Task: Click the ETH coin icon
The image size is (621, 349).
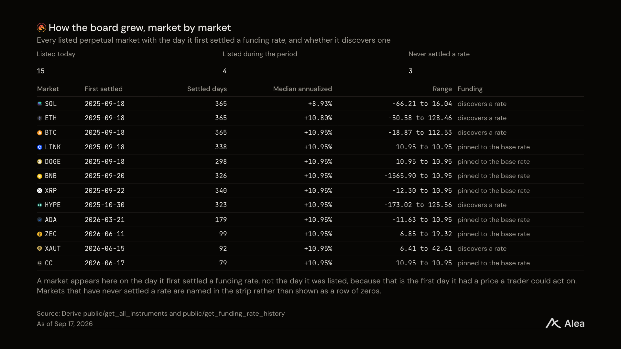Action: [x=39, y=118]
